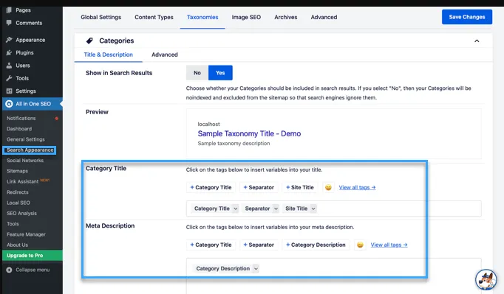Open the dog mascot help icon
The image size is (504, 294).
486,280
